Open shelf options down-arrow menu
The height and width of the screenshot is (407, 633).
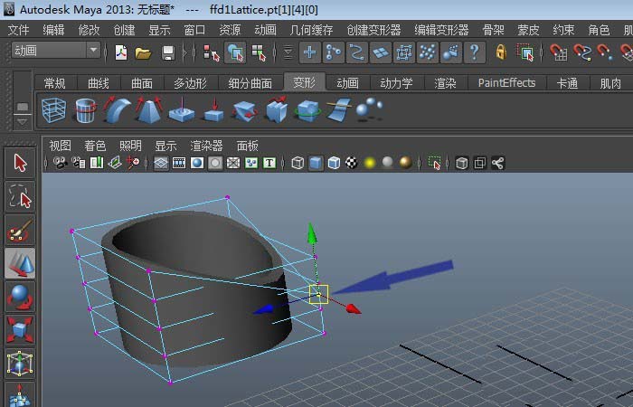(23, 121)
